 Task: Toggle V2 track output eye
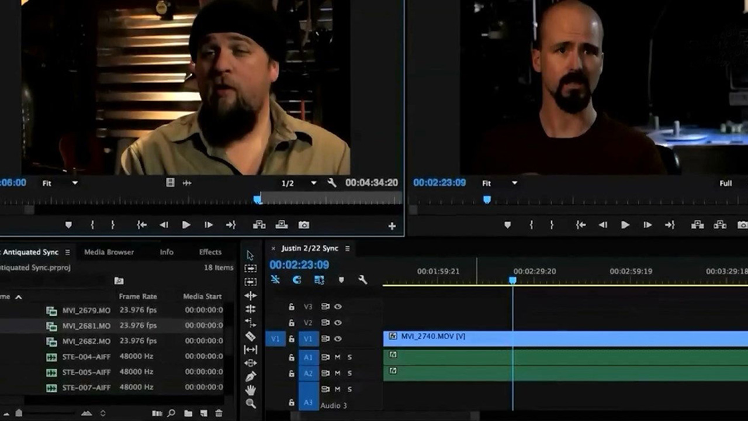(338, 322)
